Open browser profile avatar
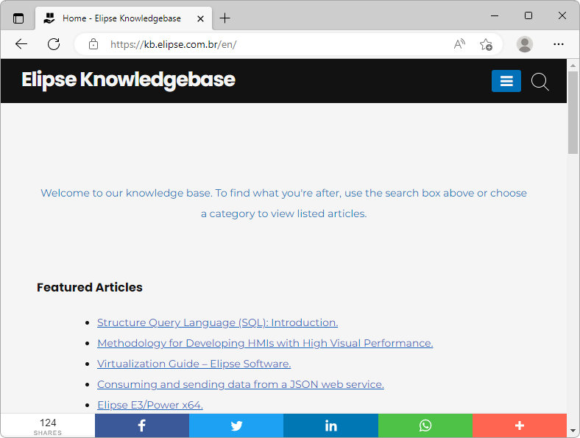This screenshot has width=580, height=438. pos(525,44)
